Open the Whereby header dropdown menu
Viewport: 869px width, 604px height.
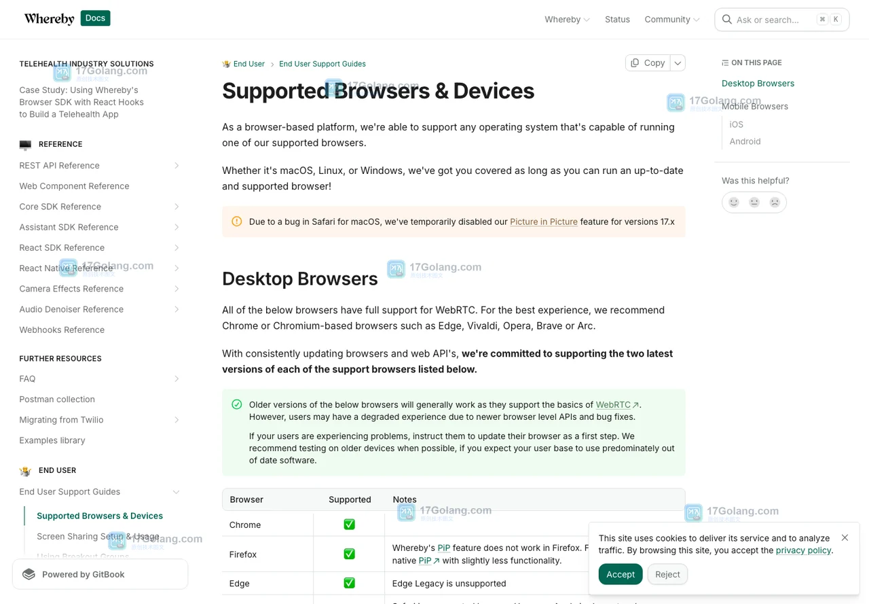tap(567, 19)
